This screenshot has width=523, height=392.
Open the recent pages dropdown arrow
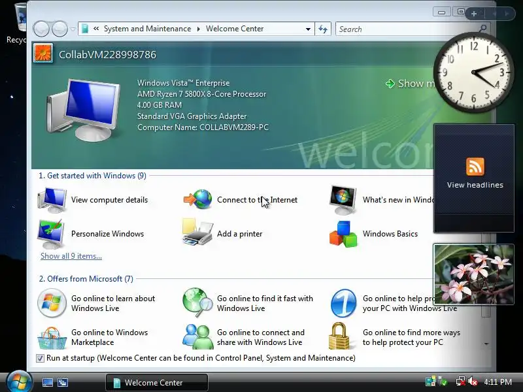(73, 29)
